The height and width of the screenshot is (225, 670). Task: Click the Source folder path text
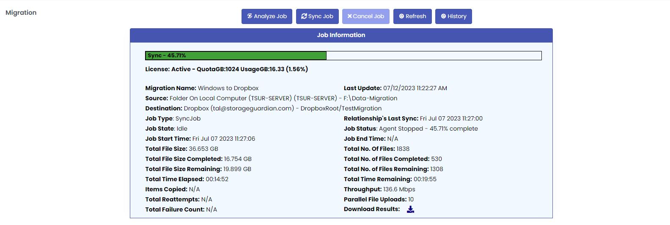click(x=283, y=98)
